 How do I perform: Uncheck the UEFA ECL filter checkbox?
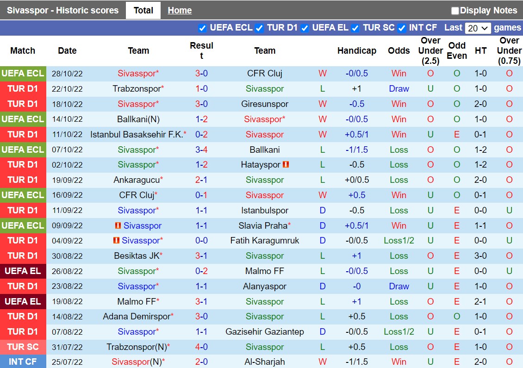click(202, 28)
